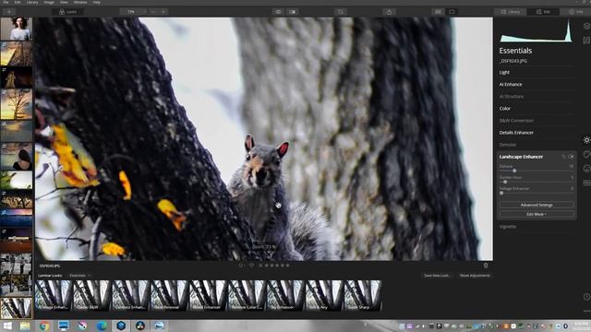Open the Windows Start button

[x=7, y=326]
